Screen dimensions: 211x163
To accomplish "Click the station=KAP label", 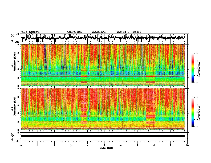I will tap(99, 32).
